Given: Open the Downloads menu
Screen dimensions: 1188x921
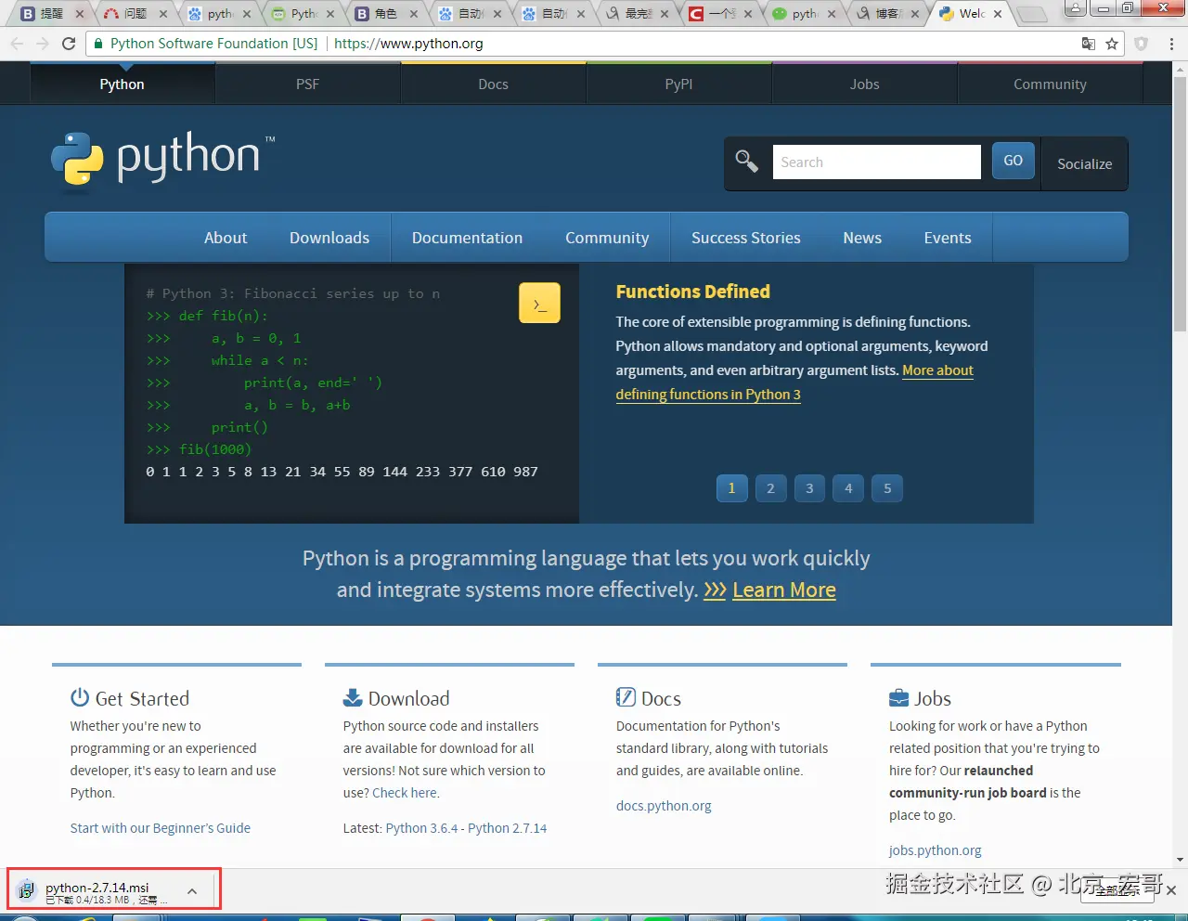Looking at the screenshot, I should tap(329, 238).
